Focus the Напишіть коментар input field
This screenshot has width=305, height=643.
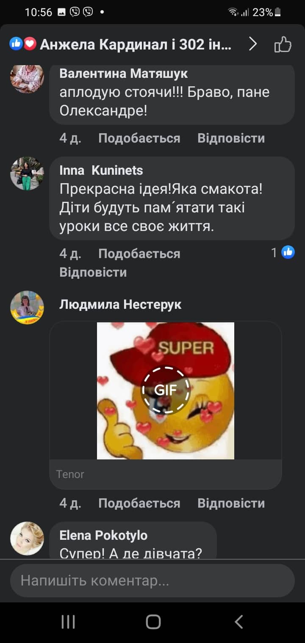click(152, 580)
